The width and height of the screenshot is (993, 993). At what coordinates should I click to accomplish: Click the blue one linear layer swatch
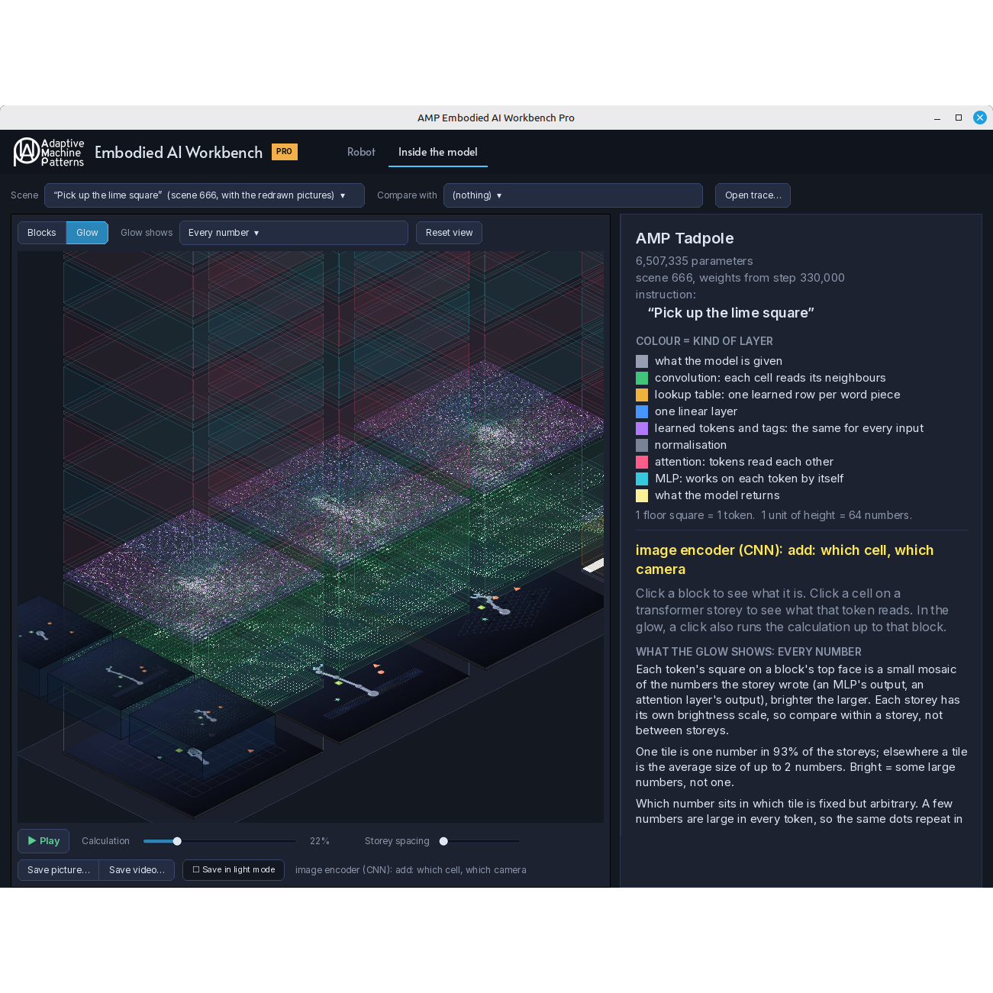(x=642, y=411)
